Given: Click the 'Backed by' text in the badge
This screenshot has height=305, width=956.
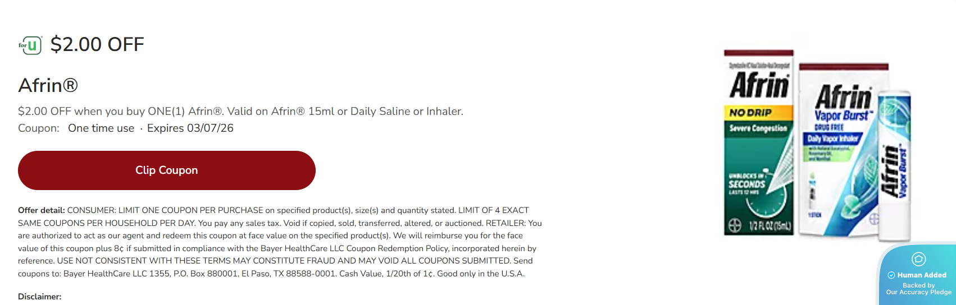Looking at the screenshot, I should pyautogui.click(x=919, y=285).
